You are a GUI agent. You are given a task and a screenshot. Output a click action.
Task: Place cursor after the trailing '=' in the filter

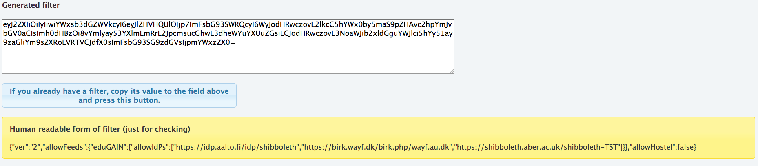pos(236,42)
